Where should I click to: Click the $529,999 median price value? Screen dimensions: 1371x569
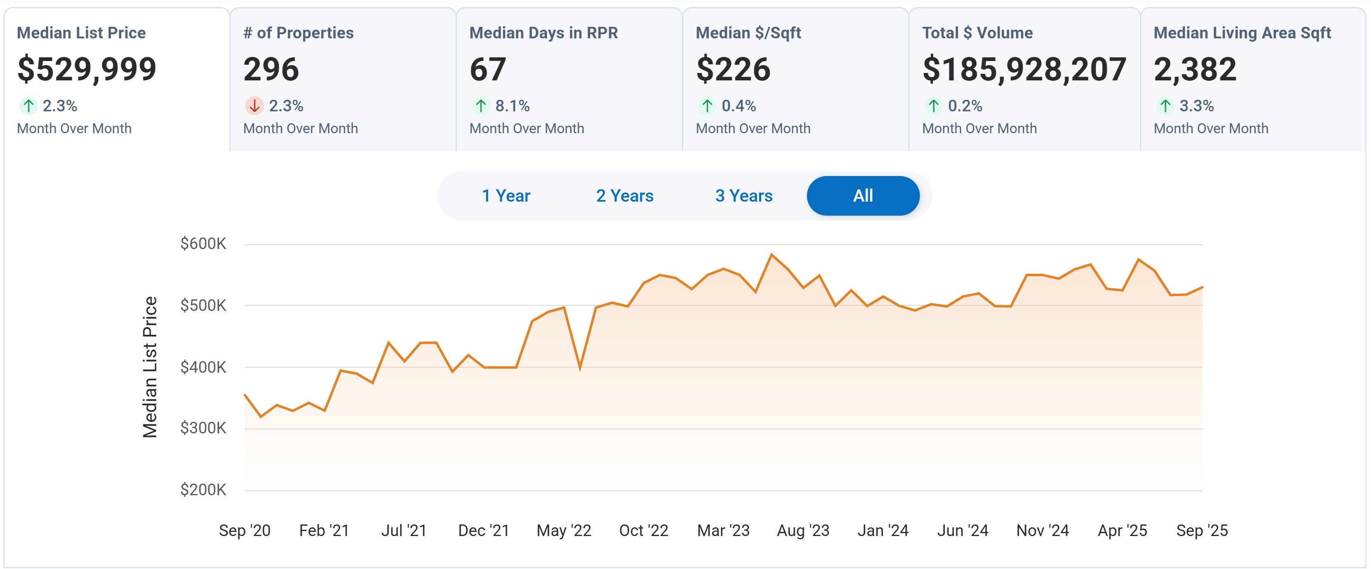[87, 69]
